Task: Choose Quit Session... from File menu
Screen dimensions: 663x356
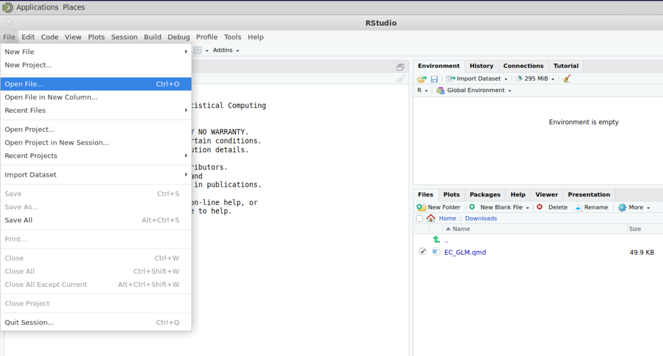Action: click(96, 323)
